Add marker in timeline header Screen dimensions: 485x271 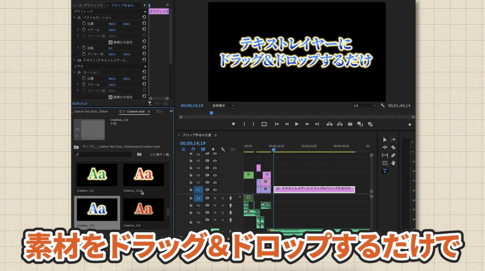pos(213,149)
